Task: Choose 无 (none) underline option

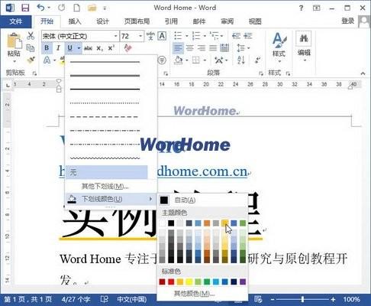Action: point(107,172)
